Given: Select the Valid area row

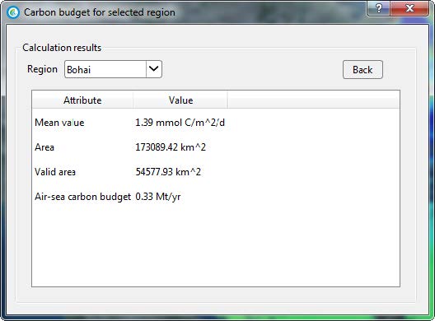Looking at the screenshot, I should [x=216, y=172].
